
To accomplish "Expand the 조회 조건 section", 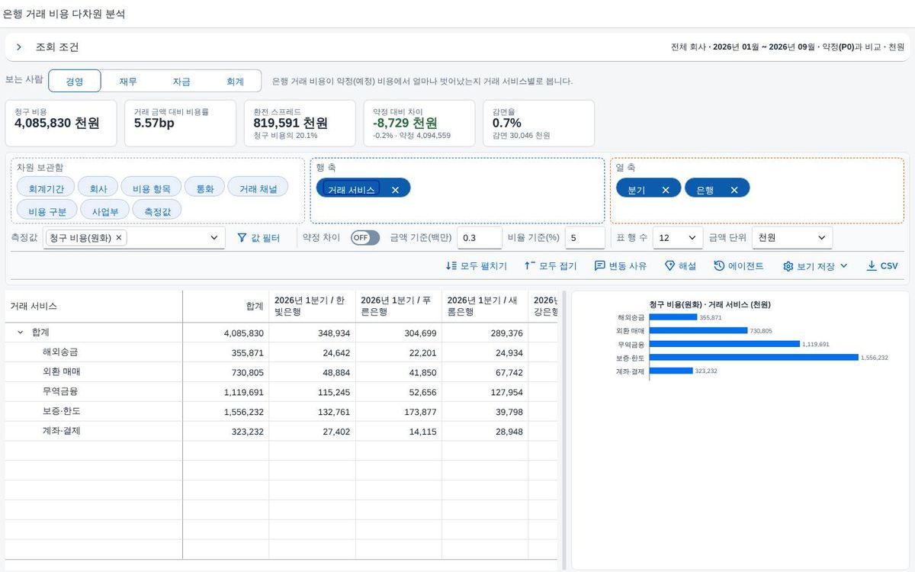I will tap(19, 47).
